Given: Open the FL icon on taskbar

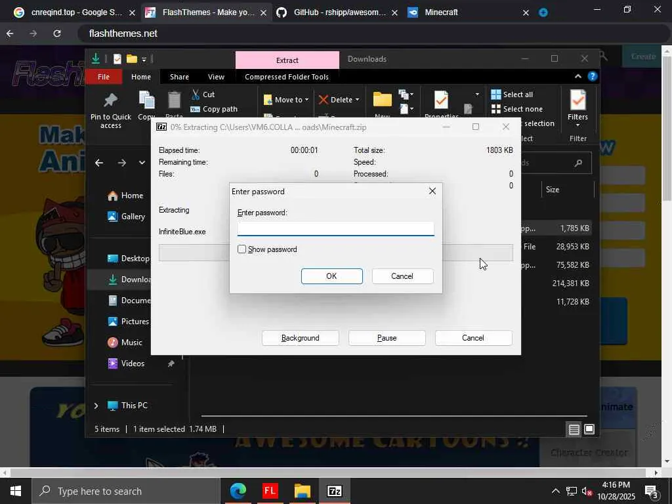Looking at the screenshot, I should click(x=270, y=491).
